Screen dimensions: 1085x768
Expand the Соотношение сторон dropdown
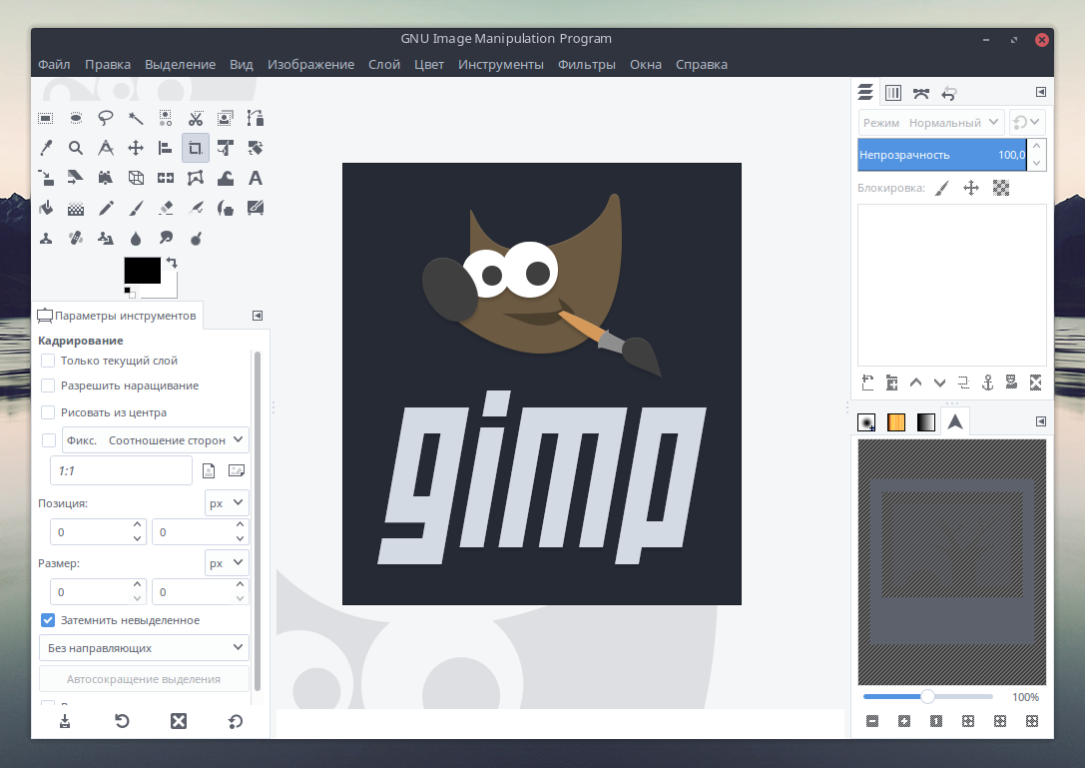click(x=155, y=440)
